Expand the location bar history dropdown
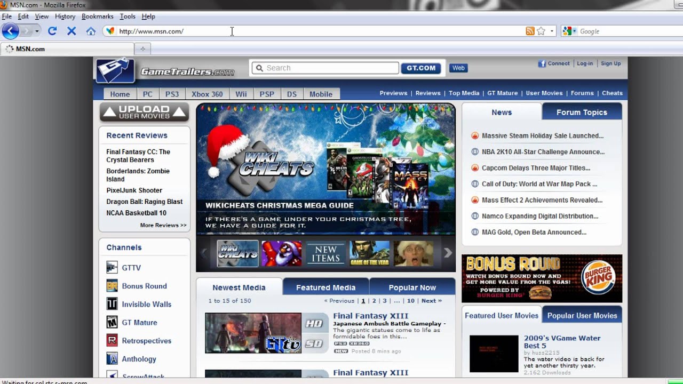Image resolution: width=683 pixels, height=384 pixels. [552, 31]
